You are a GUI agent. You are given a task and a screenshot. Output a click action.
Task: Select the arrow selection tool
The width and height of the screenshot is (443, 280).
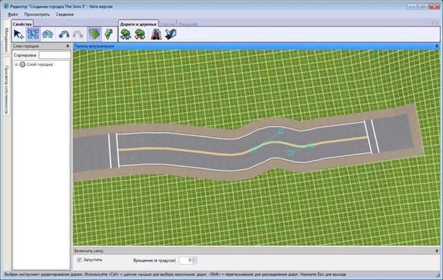pyautogui.click(x=18, y=33)
